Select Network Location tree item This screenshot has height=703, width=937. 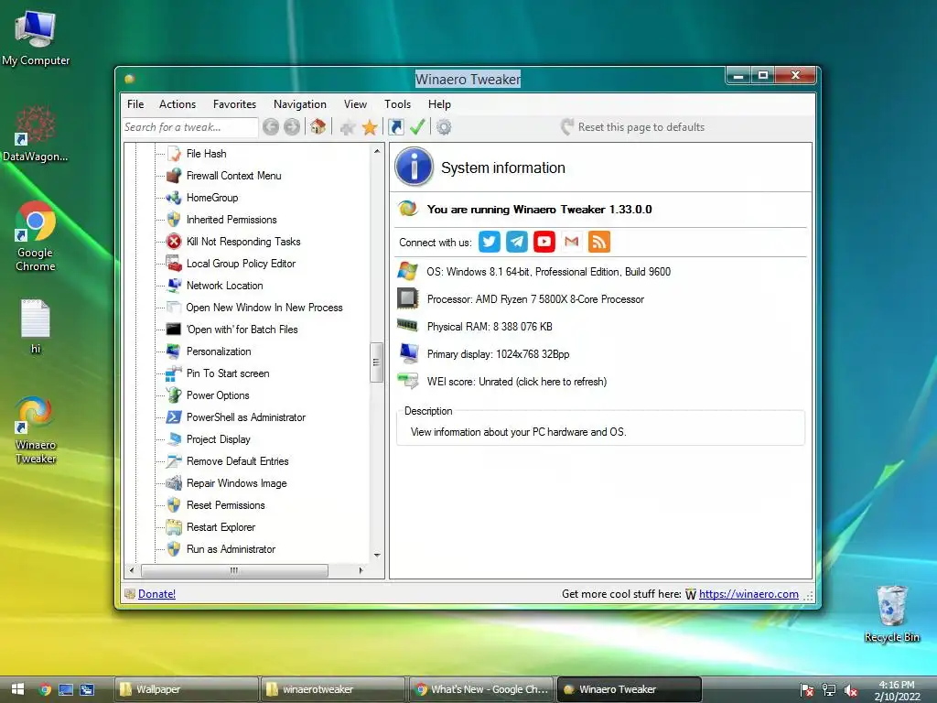tap(225, 286)
